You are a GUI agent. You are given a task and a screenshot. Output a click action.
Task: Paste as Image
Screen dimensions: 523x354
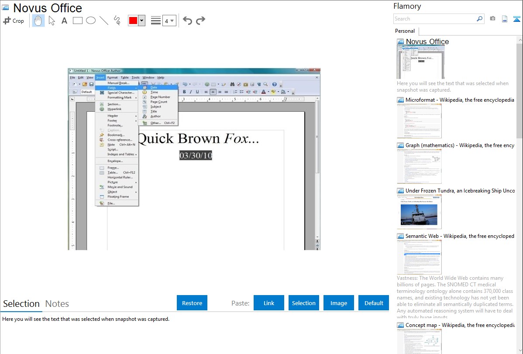(x=338, y=303)
